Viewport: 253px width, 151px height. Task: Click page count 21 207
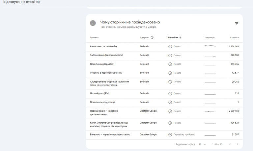click(235, 134)
